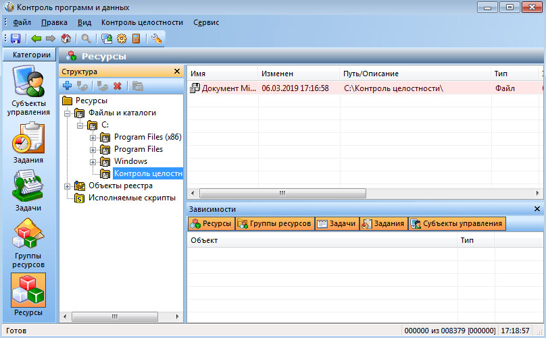
Task: Click the C:\Контроль целостности\ path cell
Action: pos(393,88)
